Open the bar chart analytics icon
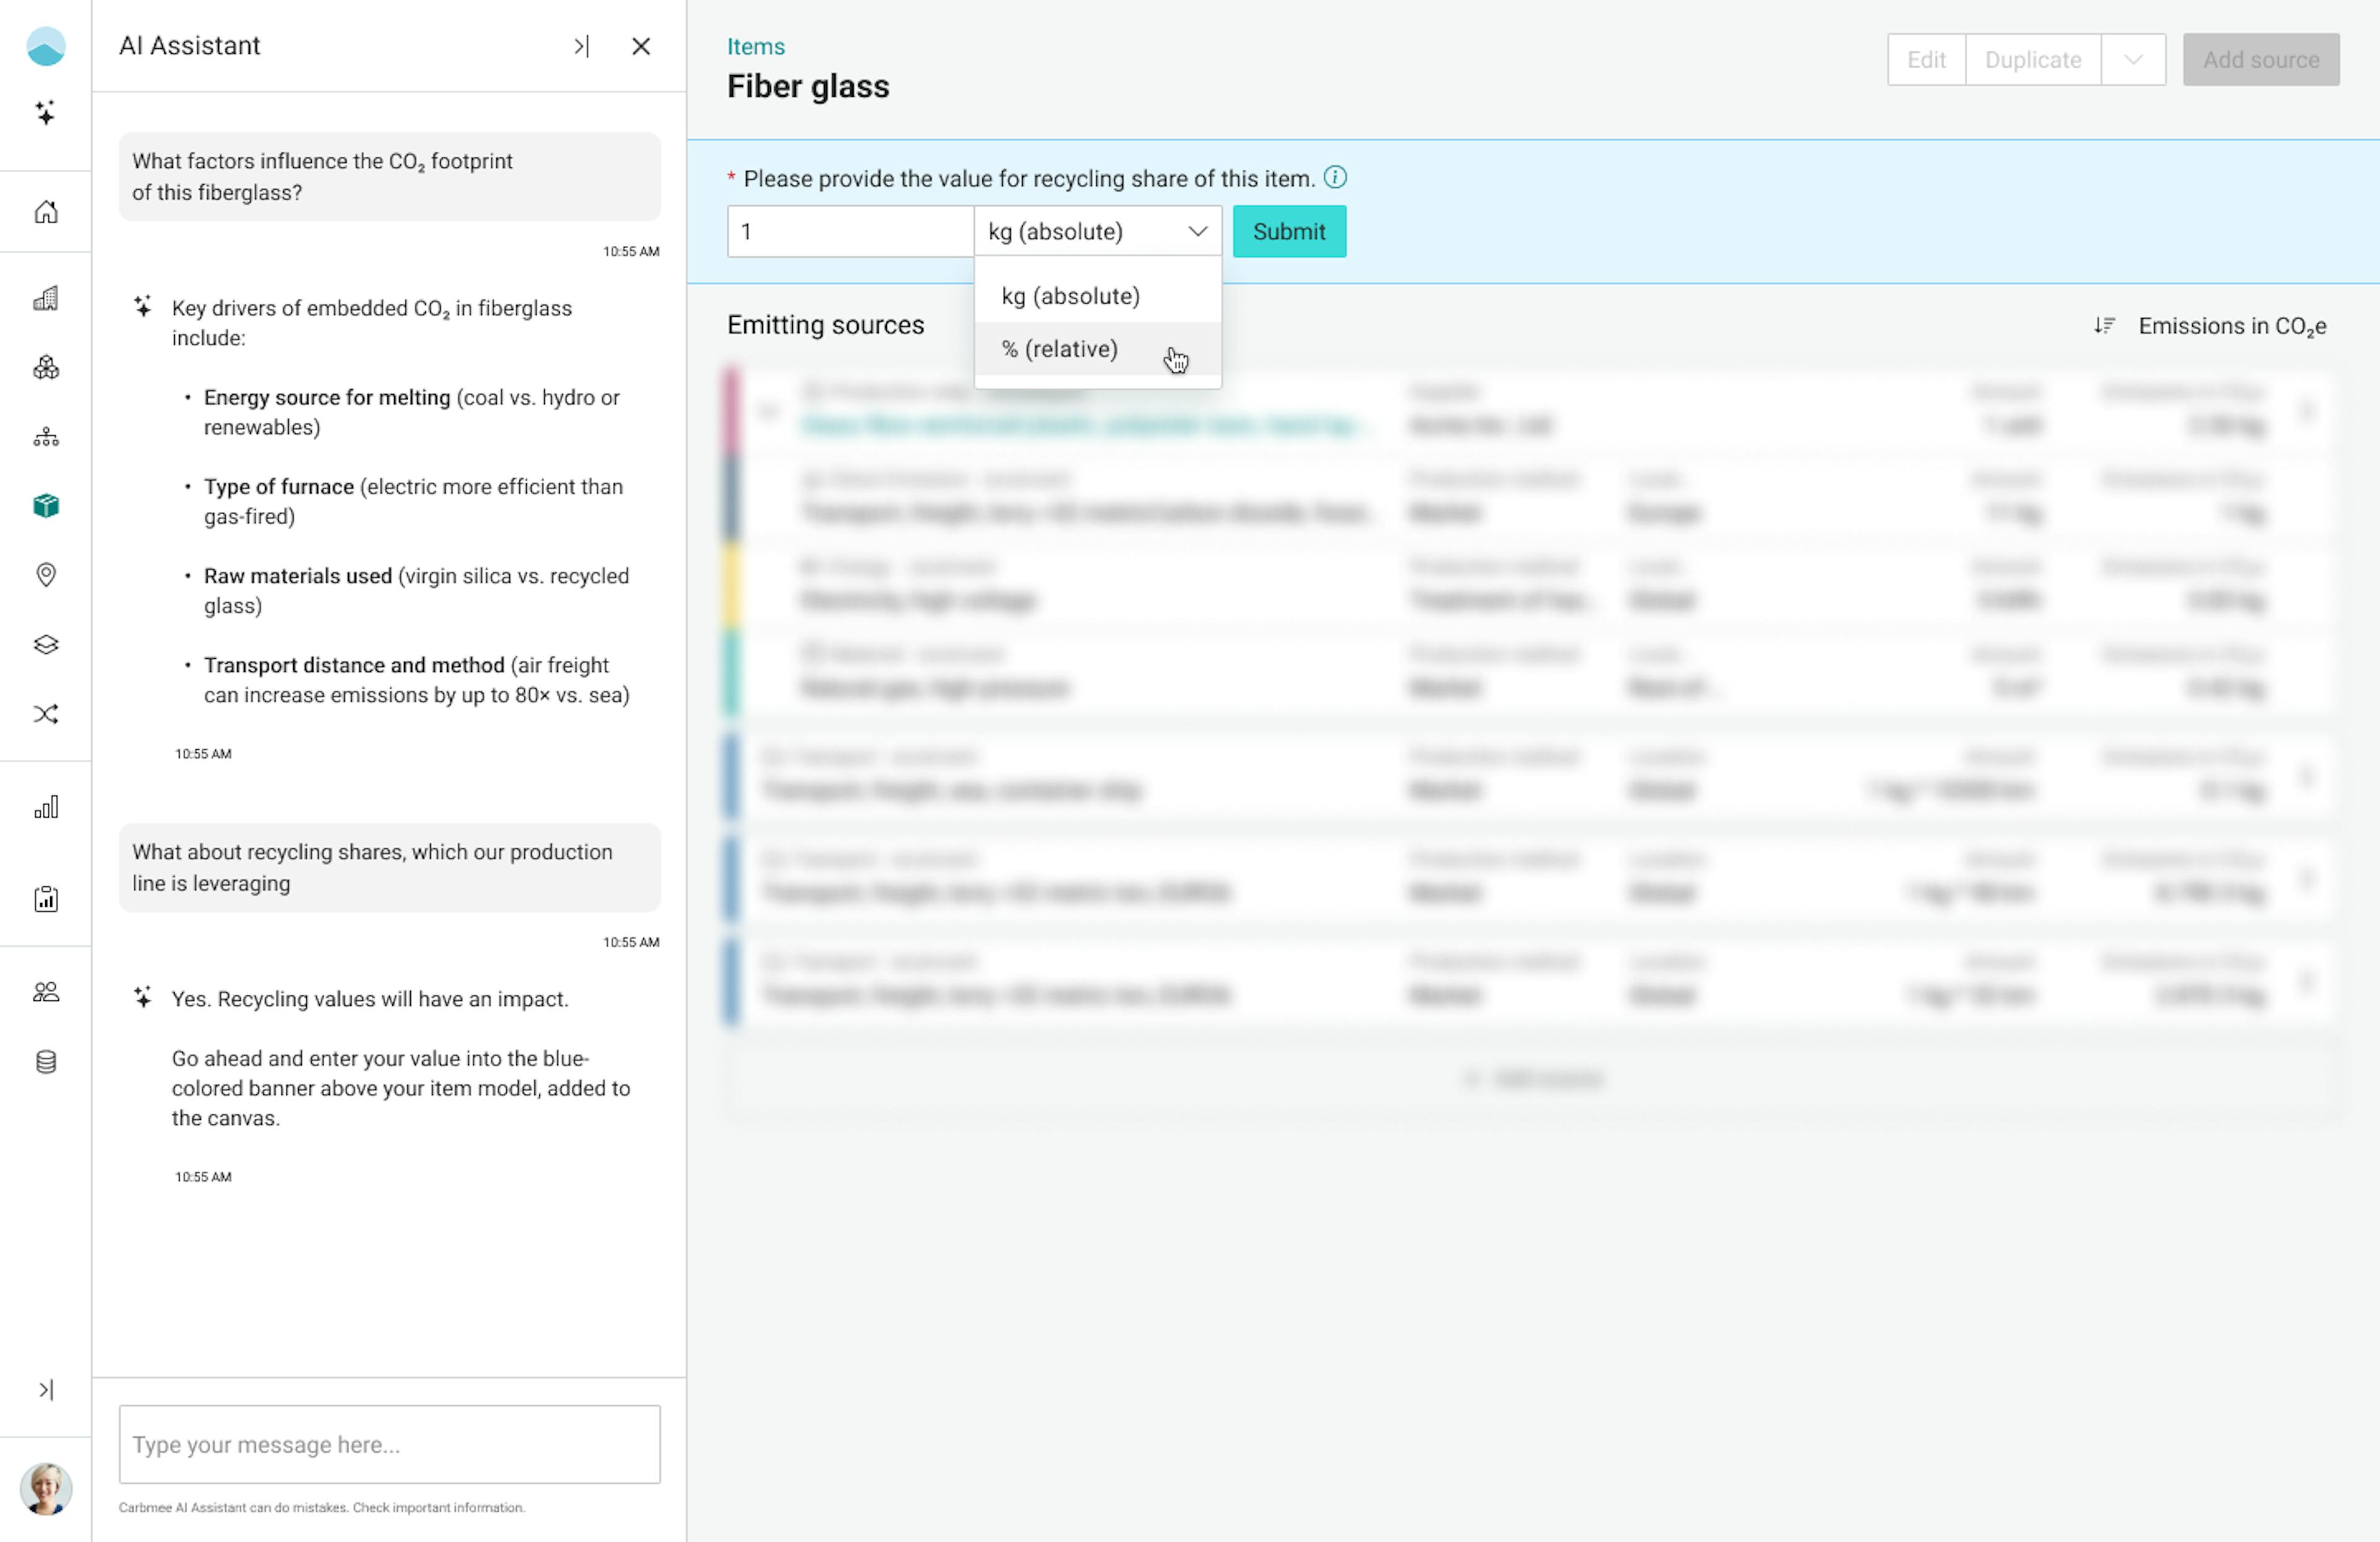The width and height of the screenshot is (2380, 1542). [46, 807]
